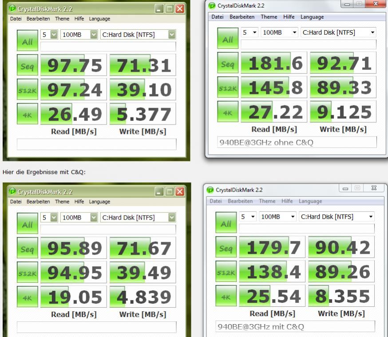Click the 5.377 write result value
Image resolution: width=388 pixels, height=337 pixels.
[143, 114]
